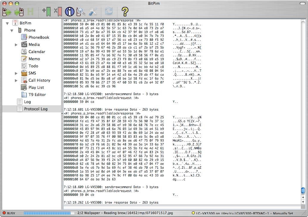The height and width of the screenshot is (217, 308).
Task: Click the 'LG-VX5300 on /dev/cu' status text
Action: tap(244, 213)
